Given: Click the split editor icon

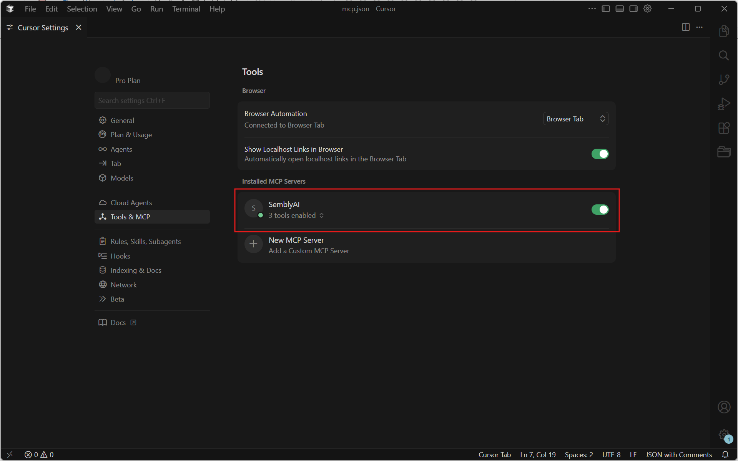Looking at the screenshot, I should [685, 27].
